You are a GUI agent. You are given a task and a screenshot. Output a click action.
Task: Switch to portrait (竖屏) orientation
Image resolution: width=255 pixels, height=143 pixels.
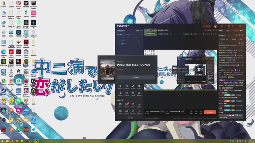click(x=141, y=31)
